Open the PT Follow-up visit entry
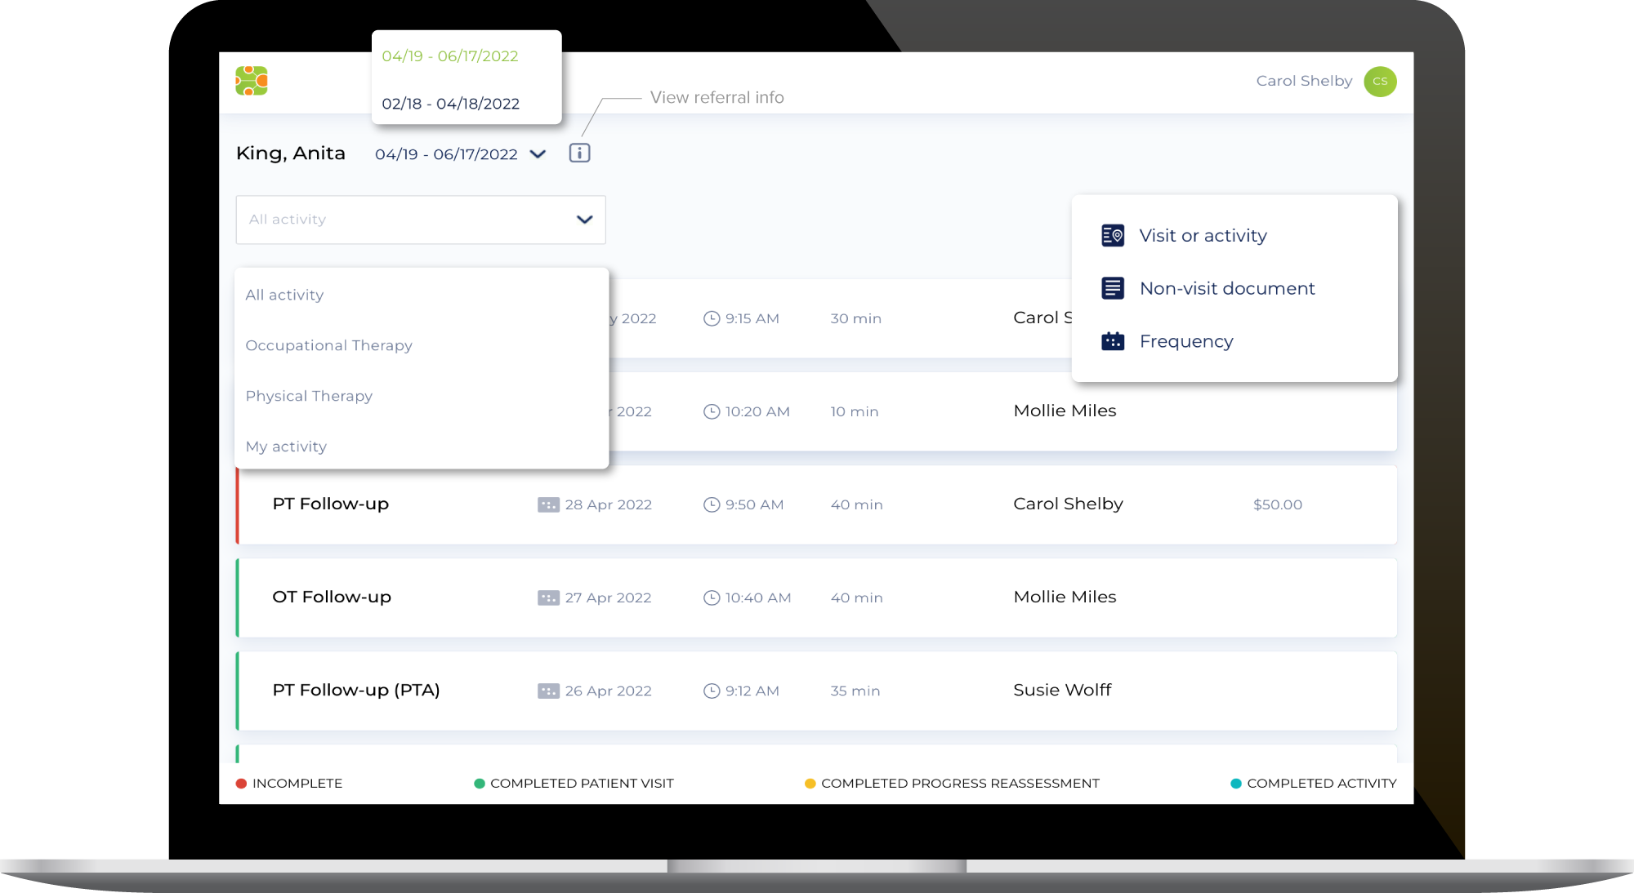Viewport: 1634px width, 893px height. pos(331,504)
